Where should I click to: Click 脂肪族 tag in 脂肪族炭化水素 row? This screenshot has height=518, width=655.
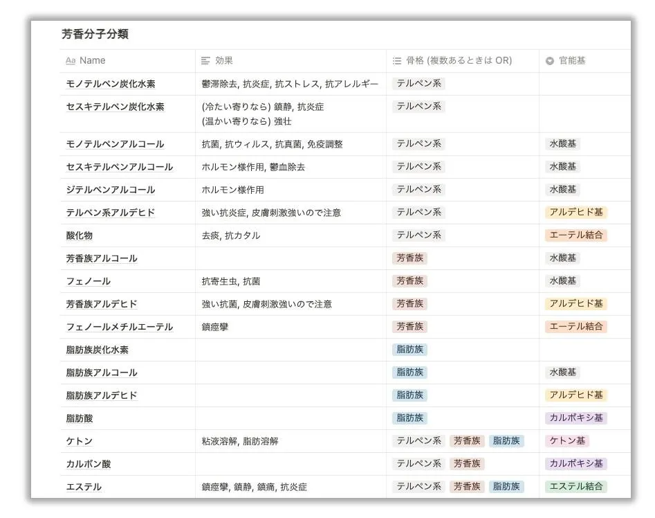pyautogui.click(x=409, y=350)
